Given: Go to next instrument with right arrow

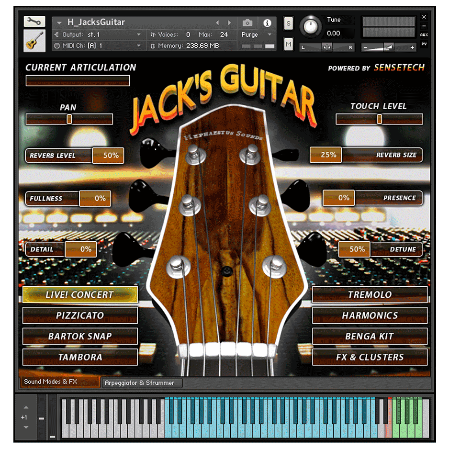Looking at the screenshot, I should pos(229,22).
